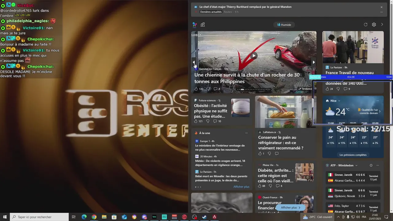Open the volume control in the tray
The image size is (393, 221).
(358, 217)
